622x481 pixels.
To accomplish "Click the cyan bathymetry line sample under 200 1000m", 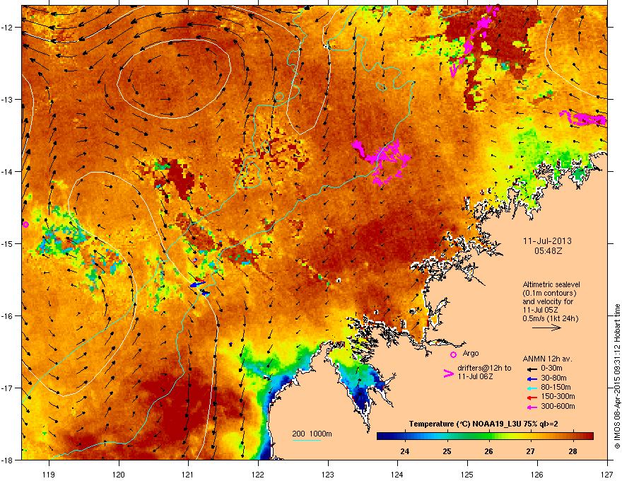I will (x=306, y=440).
